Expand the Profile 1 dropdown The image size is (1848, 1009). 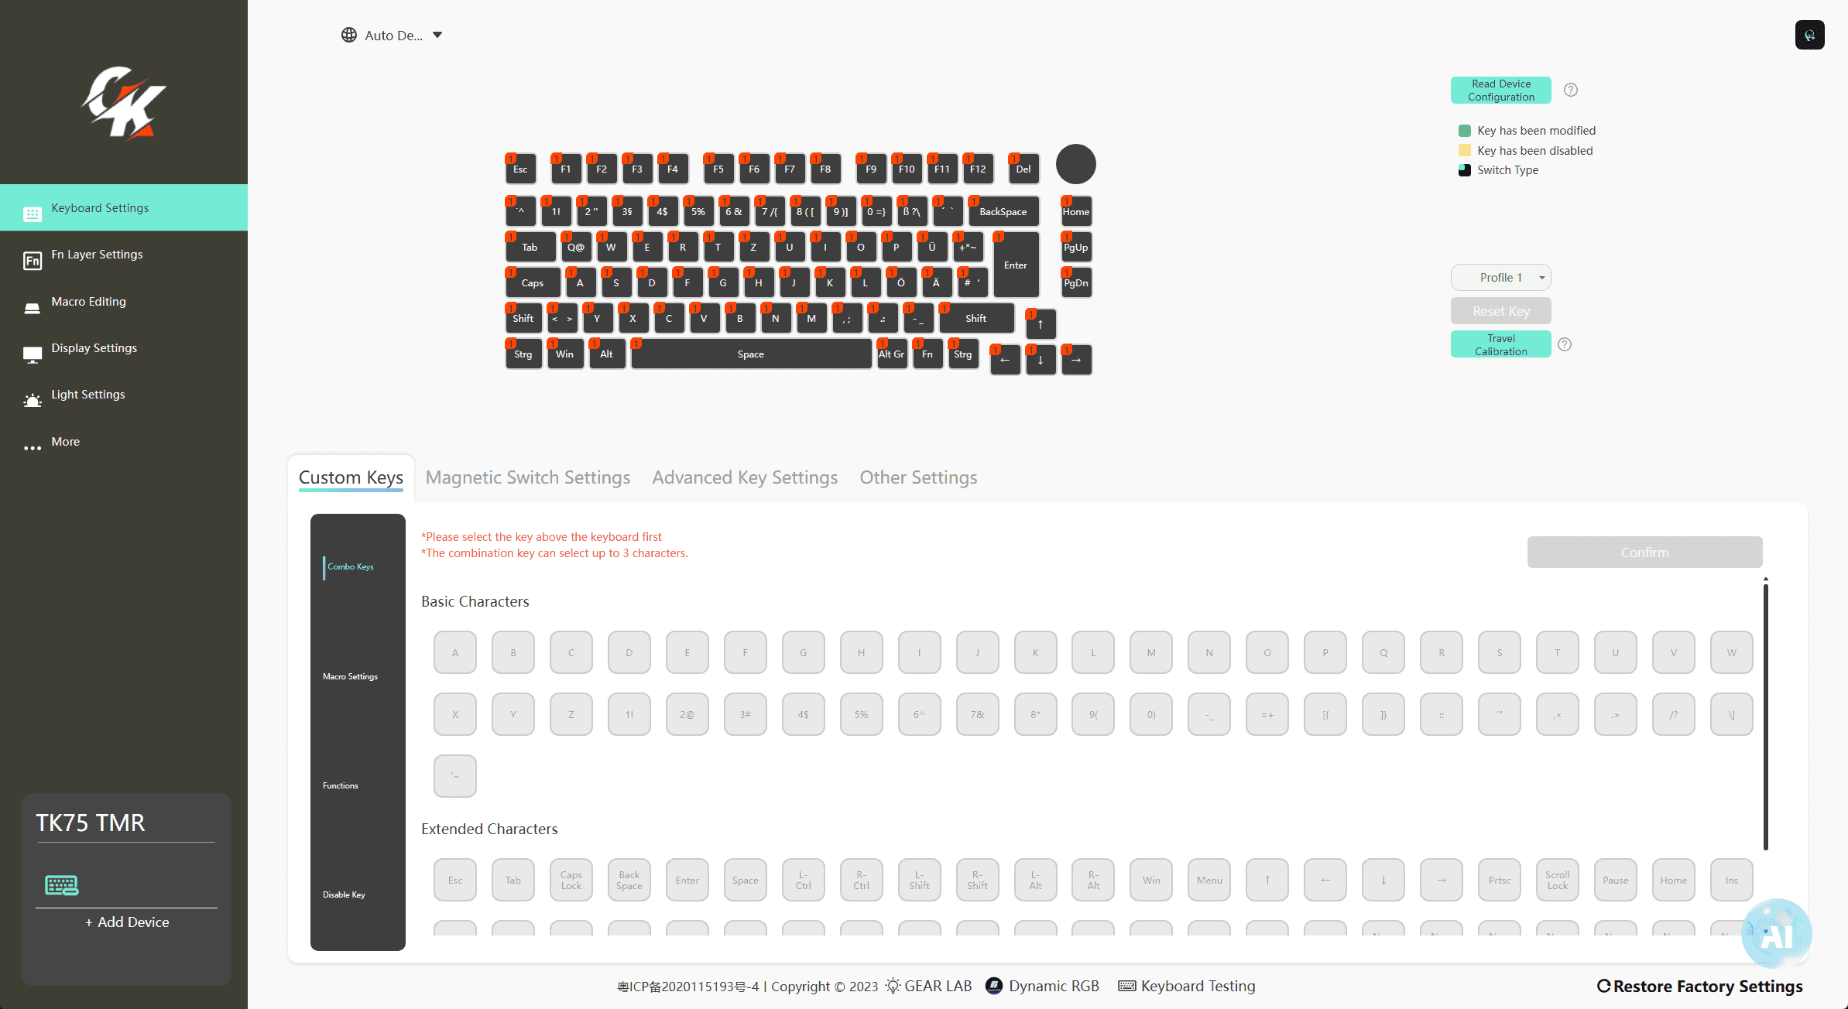1500,277
